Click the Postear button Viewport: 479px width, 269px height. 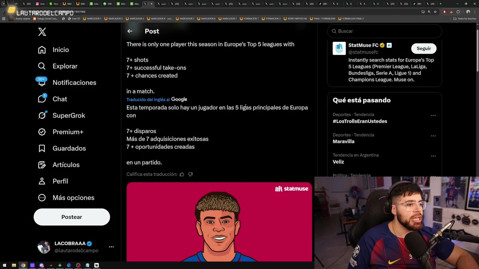click(x=72, y=217)
